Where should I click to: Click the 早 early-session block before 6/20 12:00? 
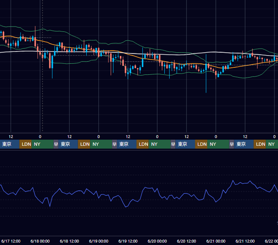pyautogui.click(x=173, y=144)
